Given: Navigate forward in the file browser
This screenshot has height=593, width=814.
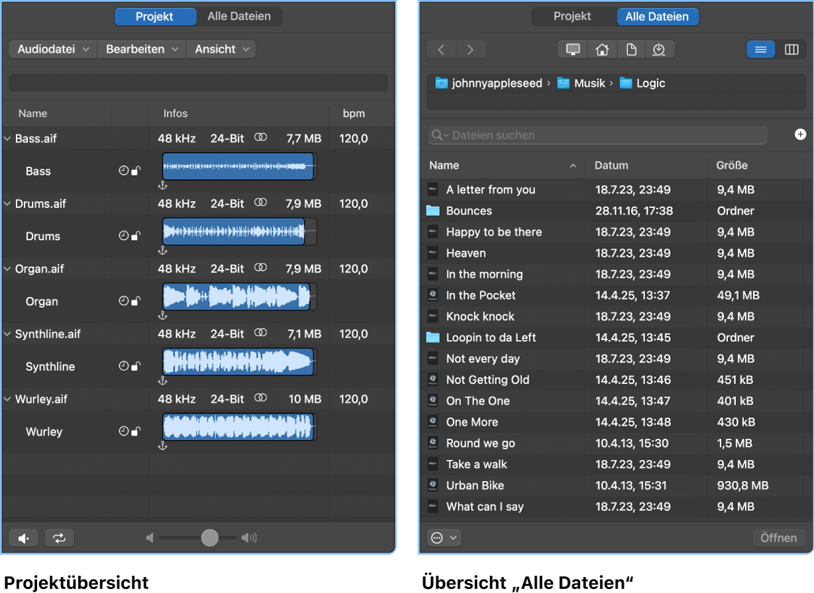Looking at the screenshot, I should pos(471,50).
